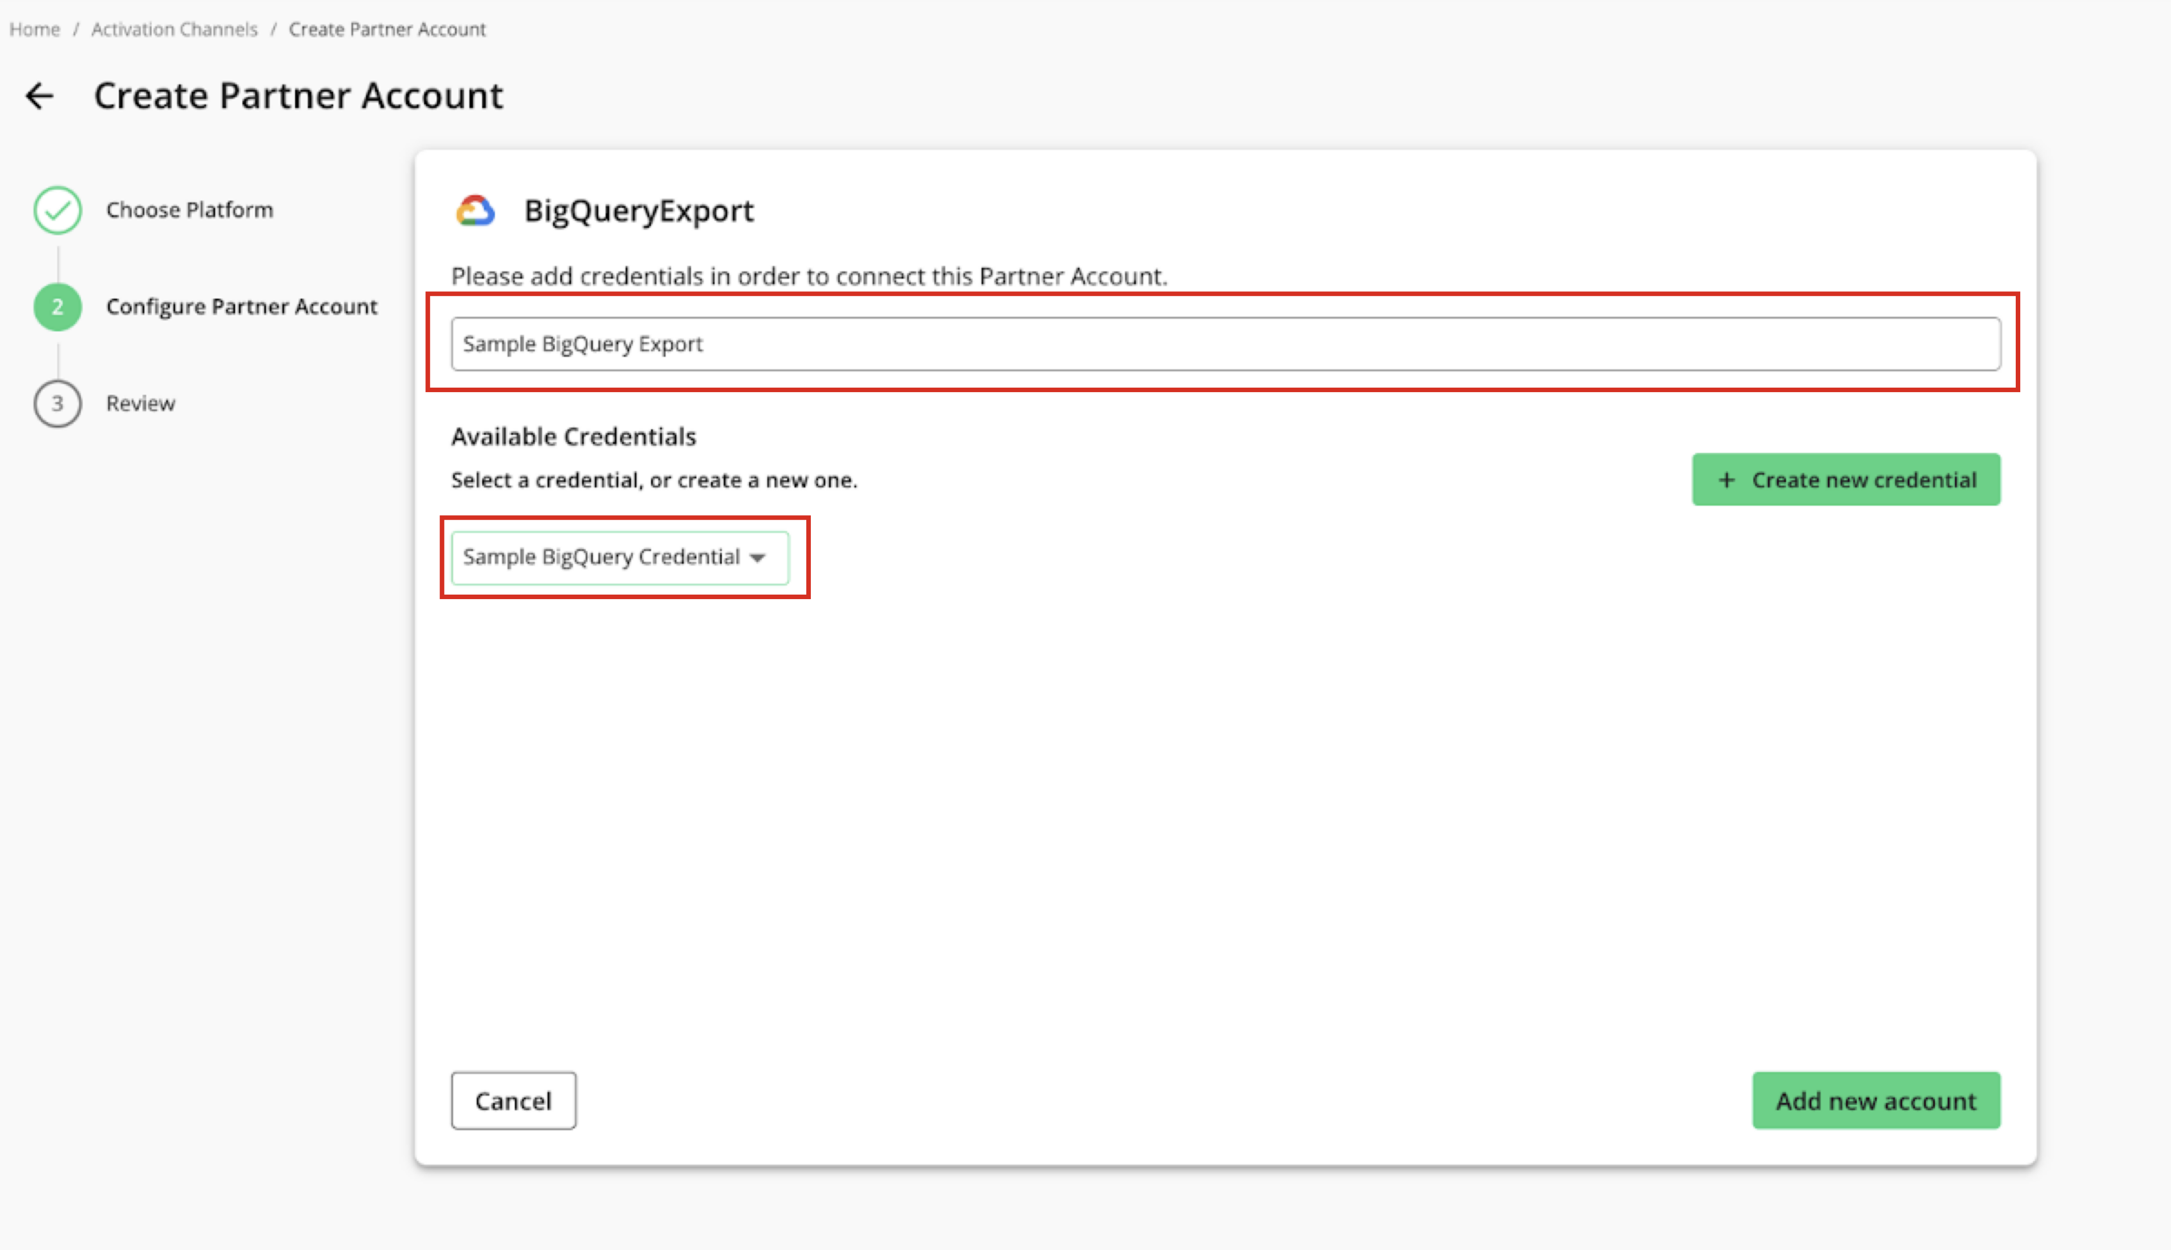Click the Create Partner Account page heading
2171x1250 pixels.
(299, 95)
